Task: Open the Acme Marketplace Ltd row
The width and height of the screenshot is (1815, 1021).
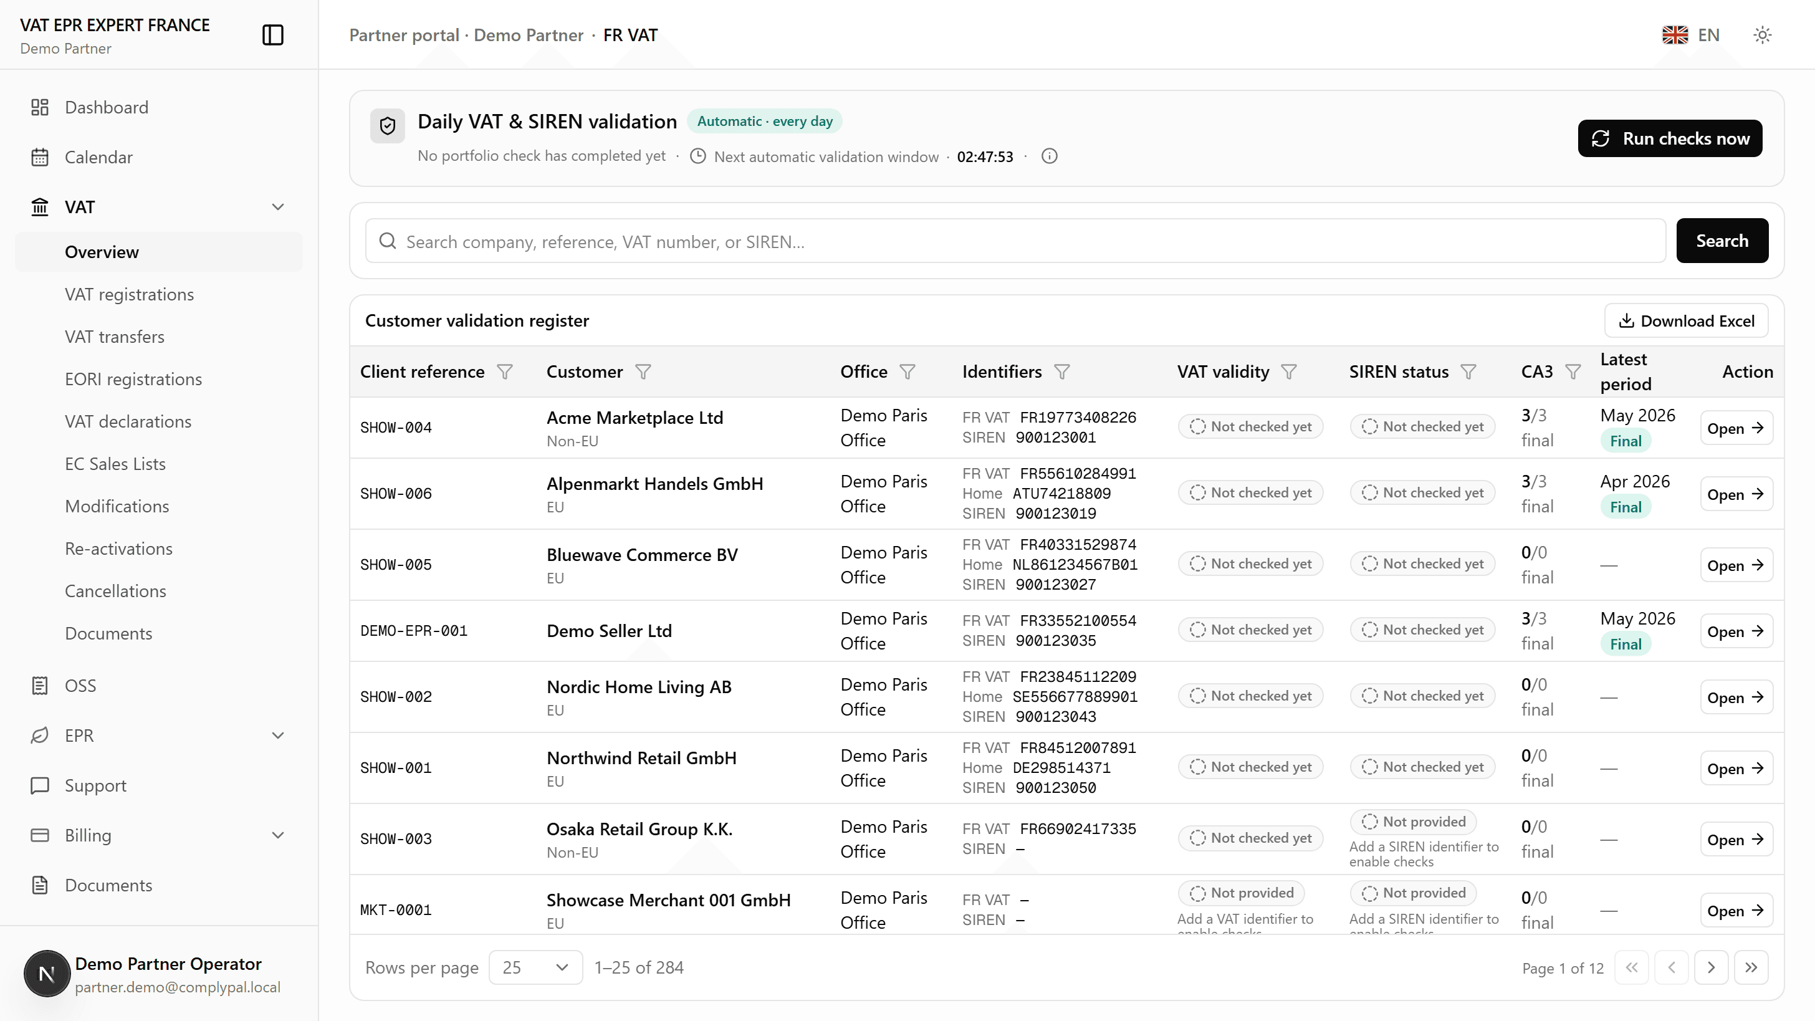Action: [1736, 428]
